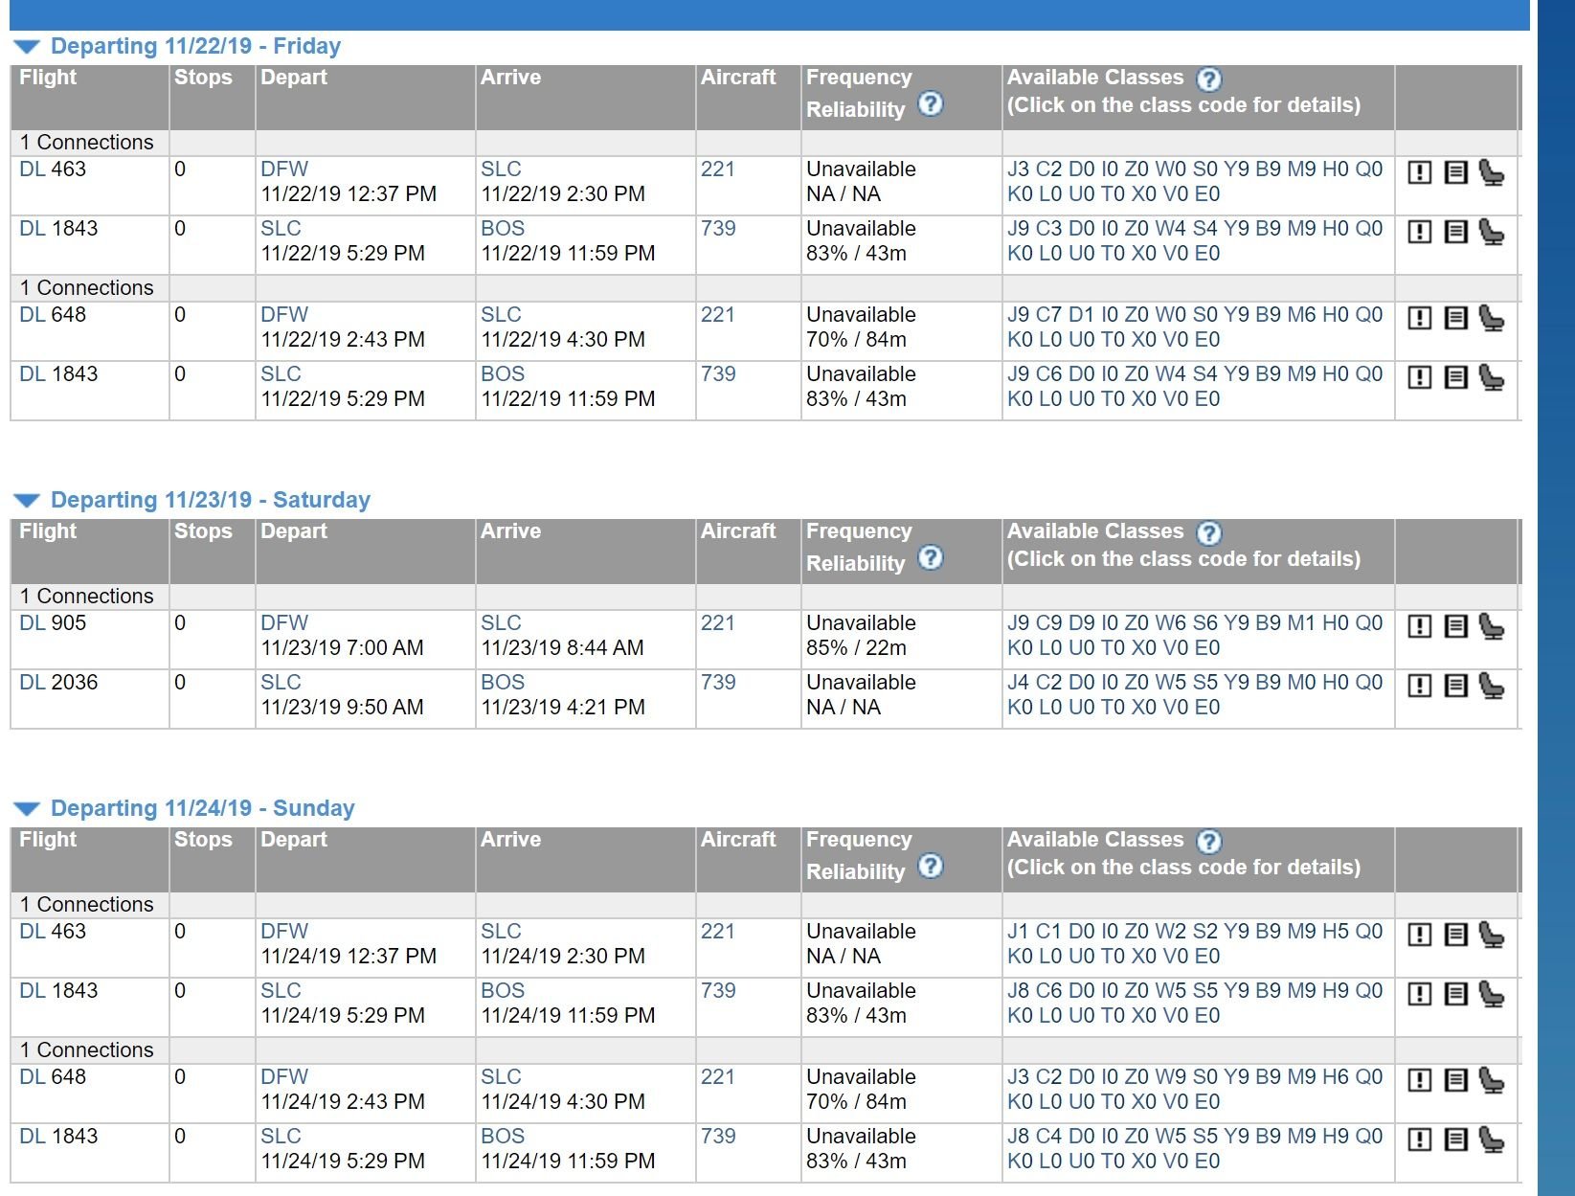This screenshot has height=1196, width=1575.
Task: Collapse the Departing 11/24/19 Sunday section
Action: tap(27, 809)
